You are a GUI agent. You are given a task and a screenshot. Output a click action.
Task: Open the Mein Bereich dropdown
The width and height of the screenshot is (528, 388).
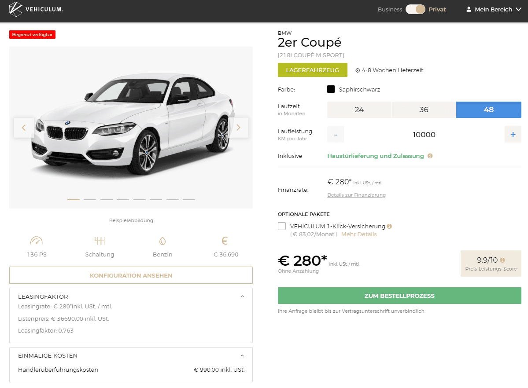coord(494,9)
